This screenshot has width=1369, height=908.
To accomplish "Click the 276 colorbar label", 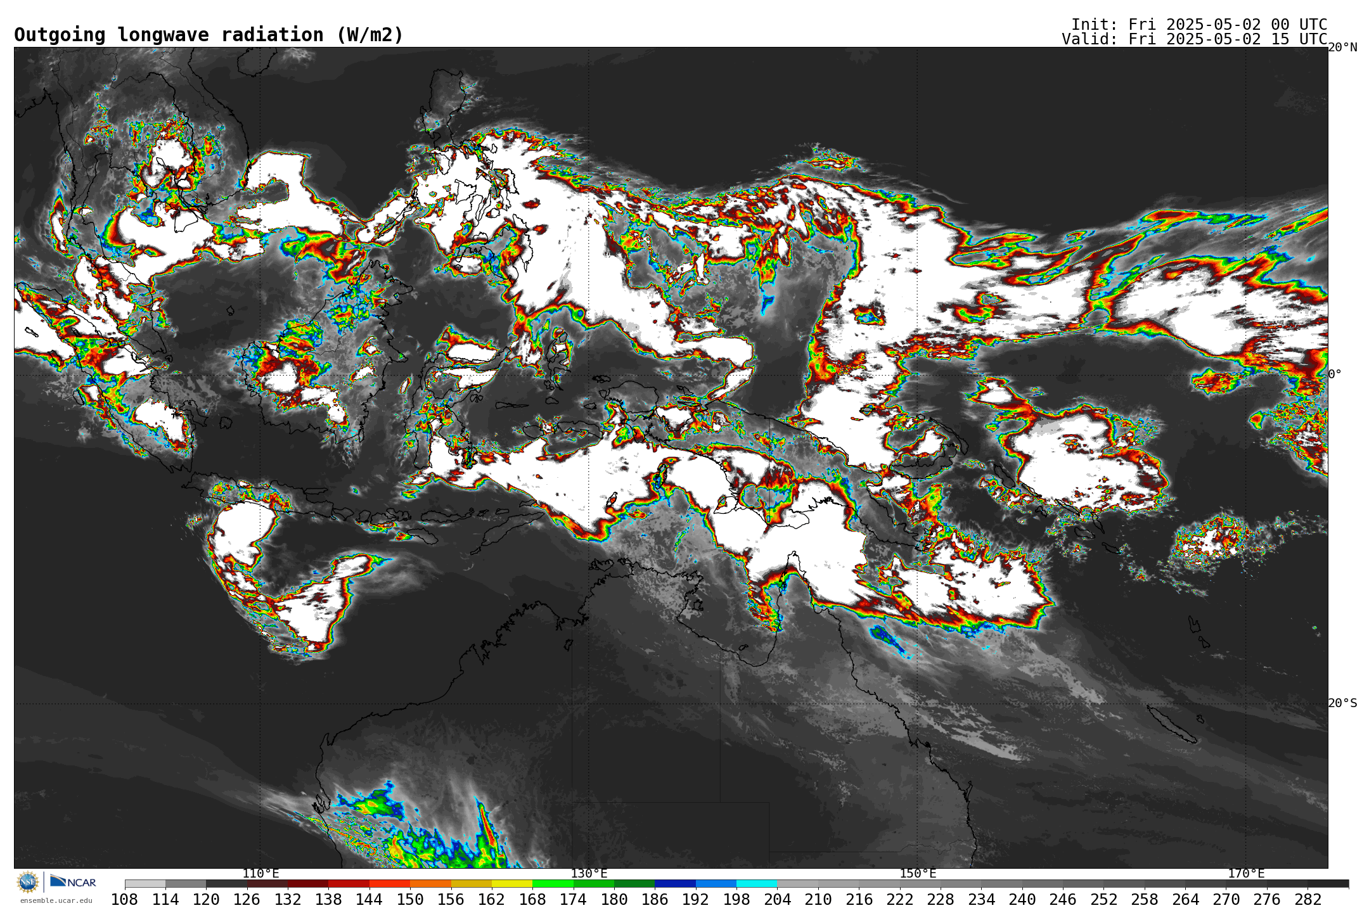I will click(1267, 900).
